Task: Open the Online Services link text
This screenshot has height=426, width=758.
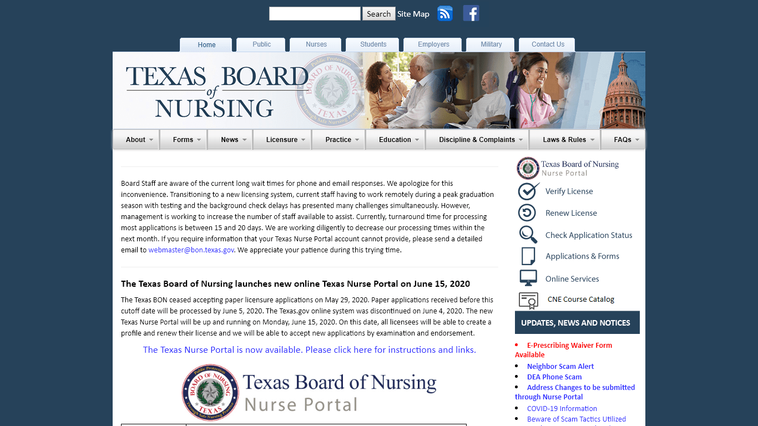Action: coord(572,279)
